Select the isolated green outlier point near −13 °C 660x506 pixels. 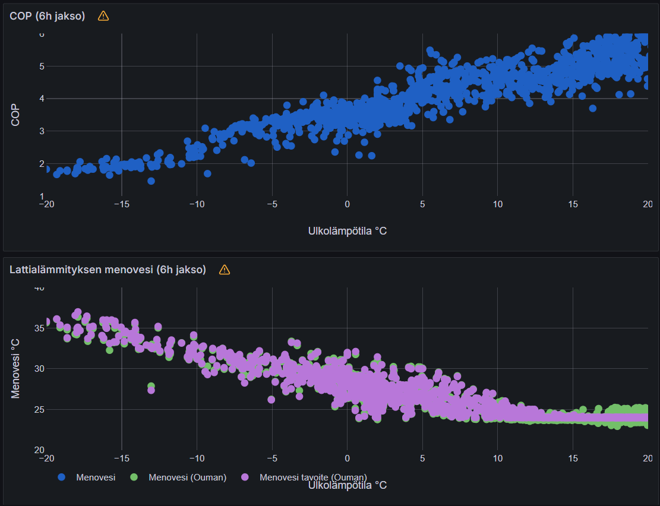[151, 386]
